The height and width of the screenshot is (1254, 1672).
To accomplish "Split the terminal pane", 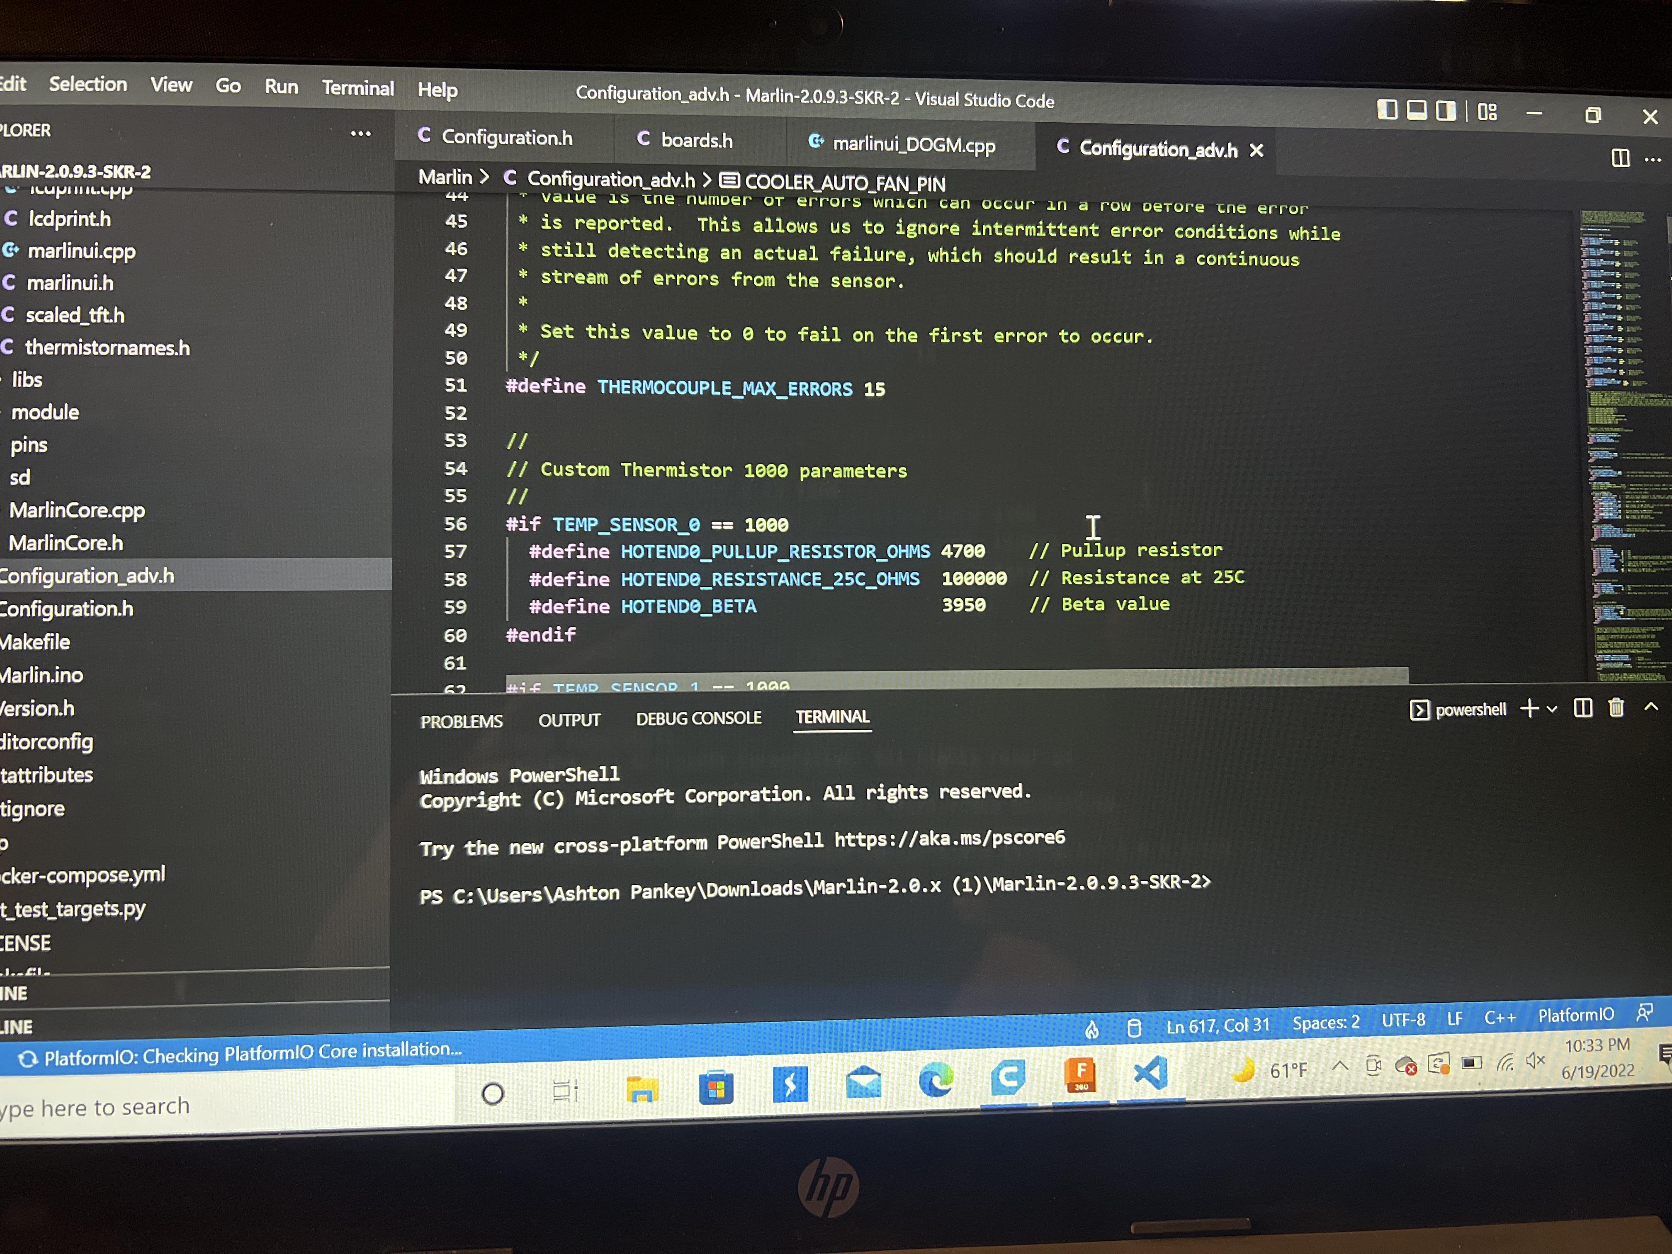I will [1583, 708].
